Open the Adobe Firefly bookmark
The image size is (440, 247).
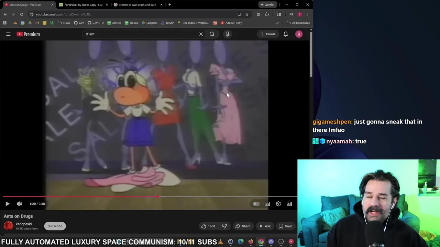[x=231, y=23]
